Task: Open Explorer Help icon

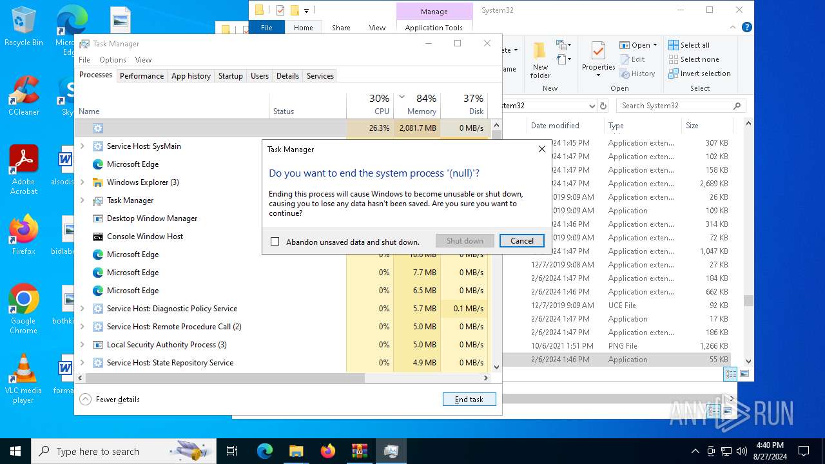Action: pos(747,27)
